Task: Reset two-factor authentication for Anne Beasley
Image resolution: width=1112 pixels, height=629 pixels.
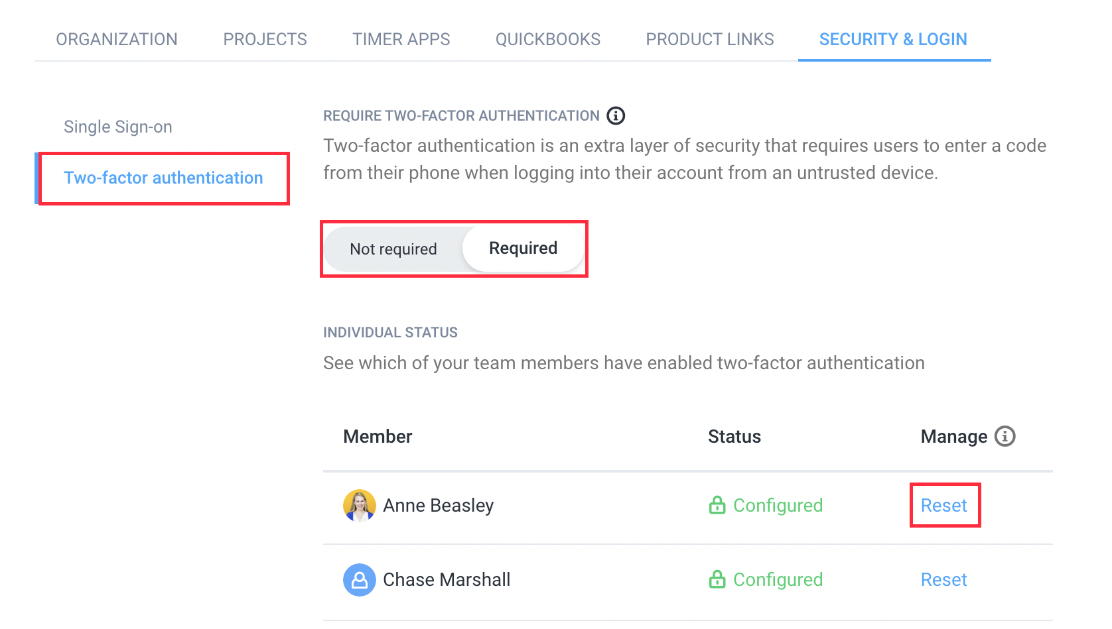Action: pyautogui.click(x=943, y=506)
